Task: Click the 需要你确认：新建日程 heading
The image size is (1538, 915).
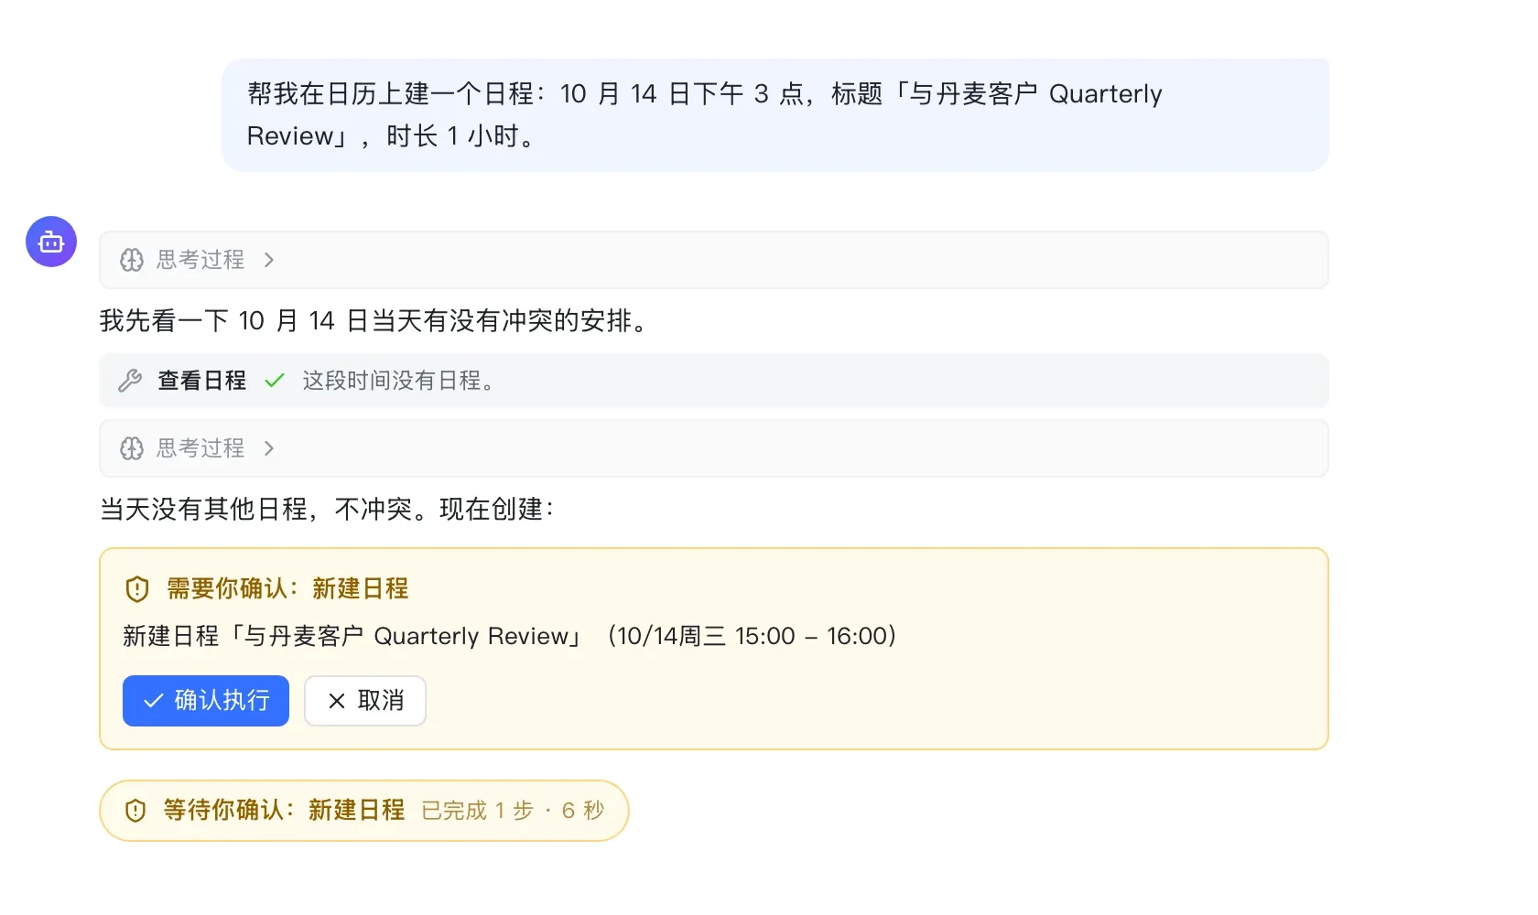Action: [x=287, y=588]
